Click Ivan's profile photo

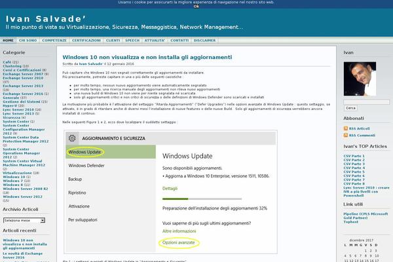(x=360, y=79)
